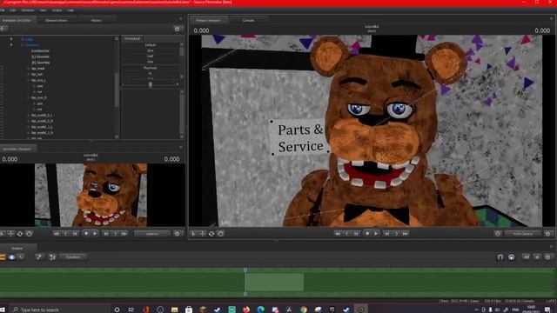Apply the One preset
This screenshot has width=557, height=313.
click(x=151, y=62)
